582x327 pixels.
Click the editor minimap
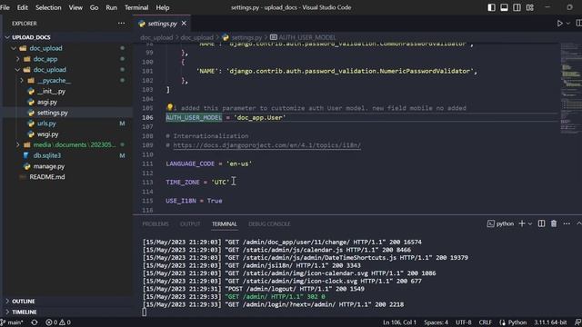[x=571, y=89]
